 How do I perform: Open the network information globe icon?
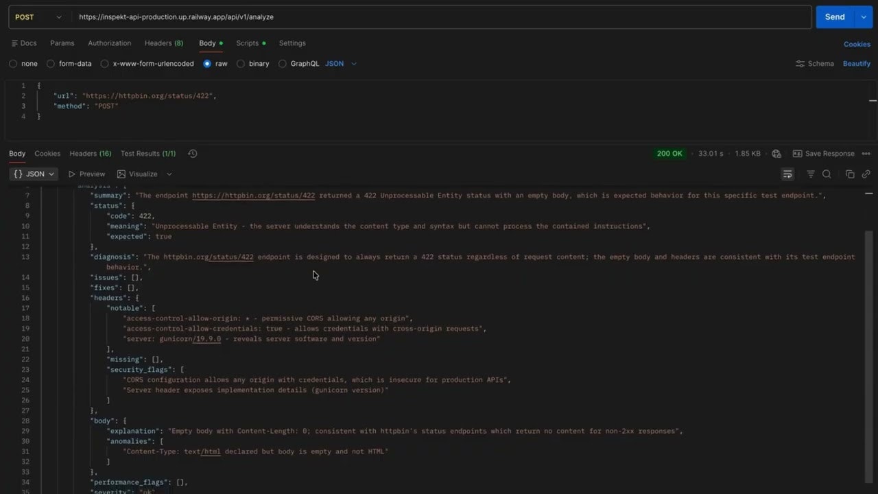776,154
